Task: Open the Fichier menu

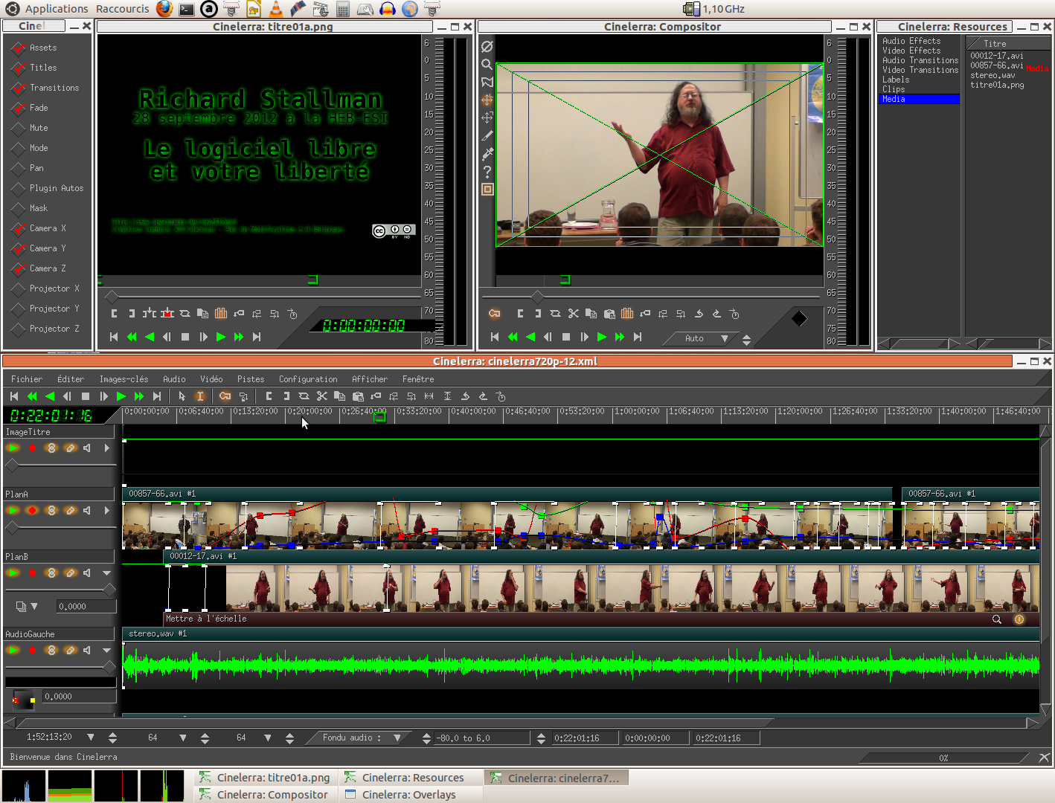Action: click(x=27, y=379)
